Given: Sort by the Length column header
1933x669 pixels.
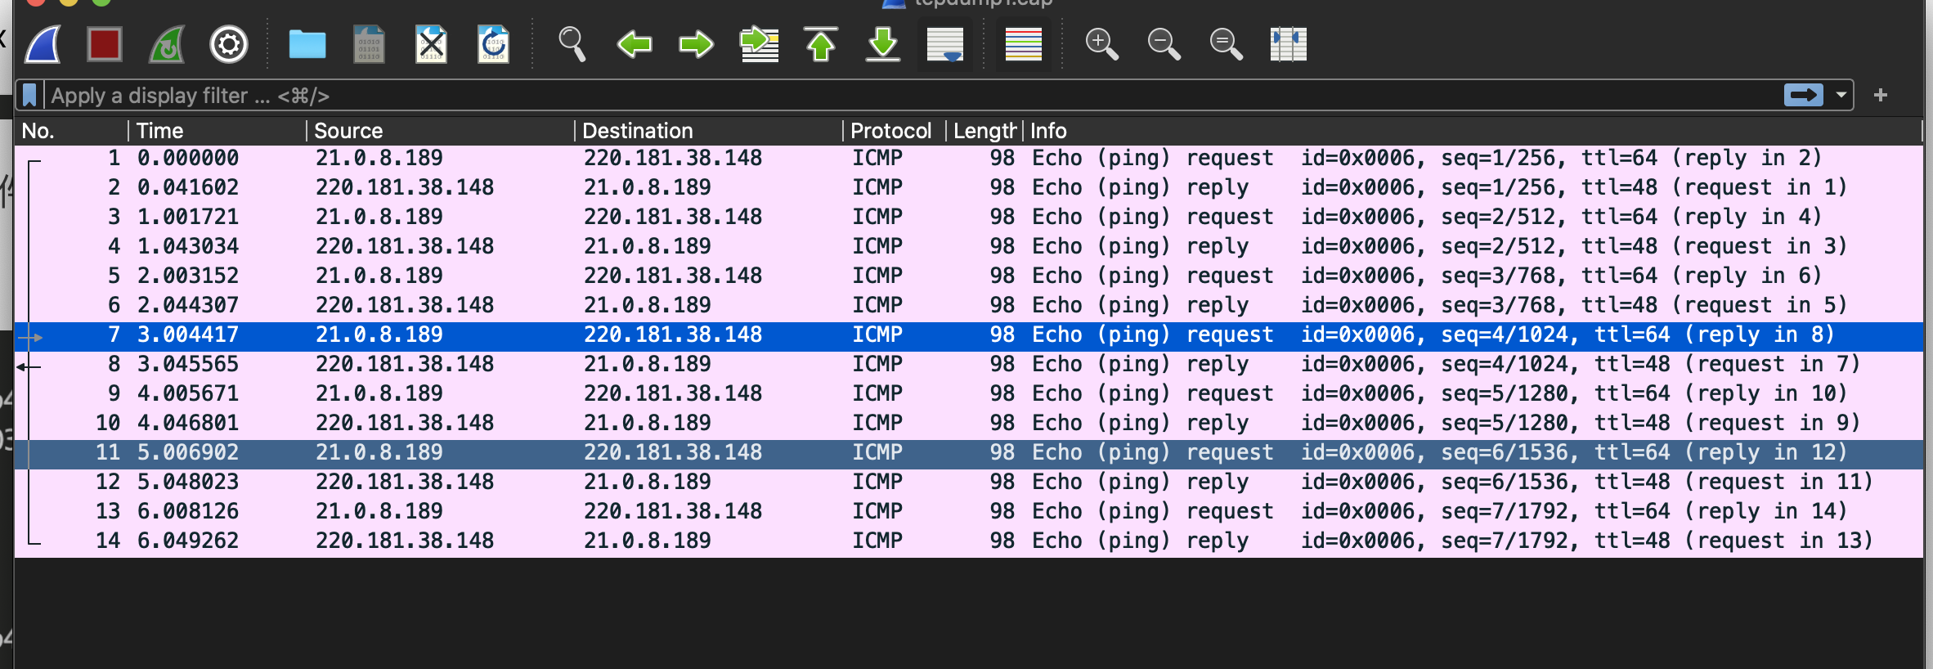Looking at the screenshot, I should coord(984,131).
